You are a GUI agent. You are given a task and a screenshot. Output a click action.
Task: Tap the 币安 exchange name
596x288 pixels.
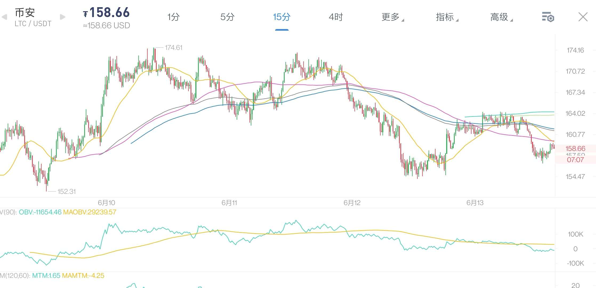25,13
